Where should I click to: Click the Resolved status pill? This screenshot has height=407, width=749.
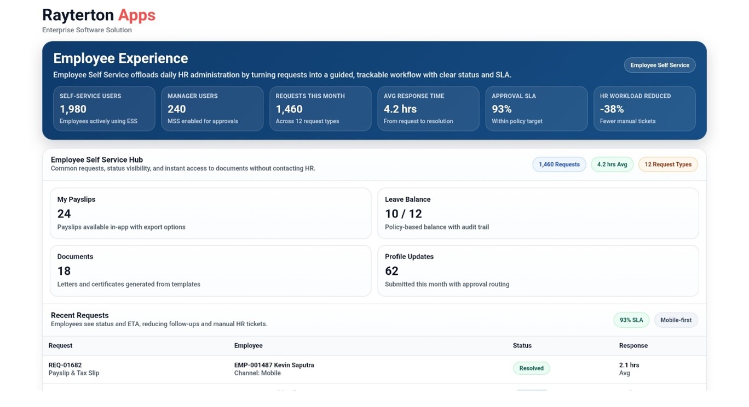[x=531, y=368]
